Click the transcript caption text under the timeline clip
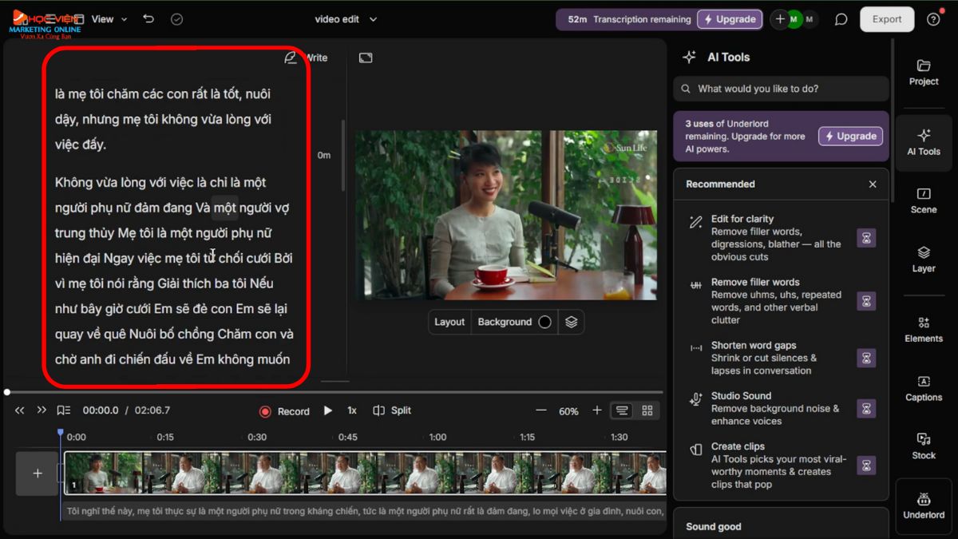Screen dimensions: 958x539 [364, 511]
